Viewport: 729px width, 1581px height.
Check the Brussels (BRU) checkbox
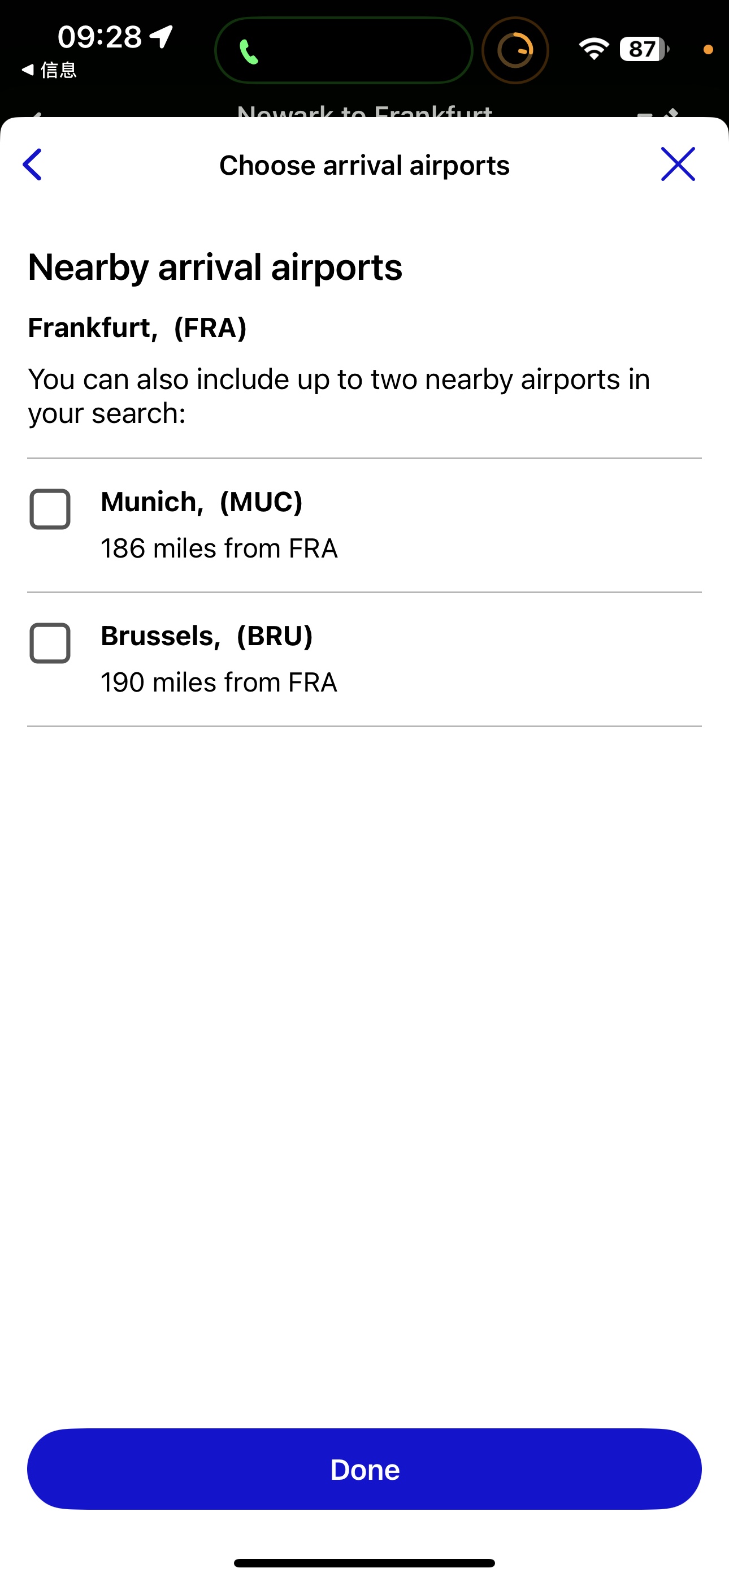50,643
